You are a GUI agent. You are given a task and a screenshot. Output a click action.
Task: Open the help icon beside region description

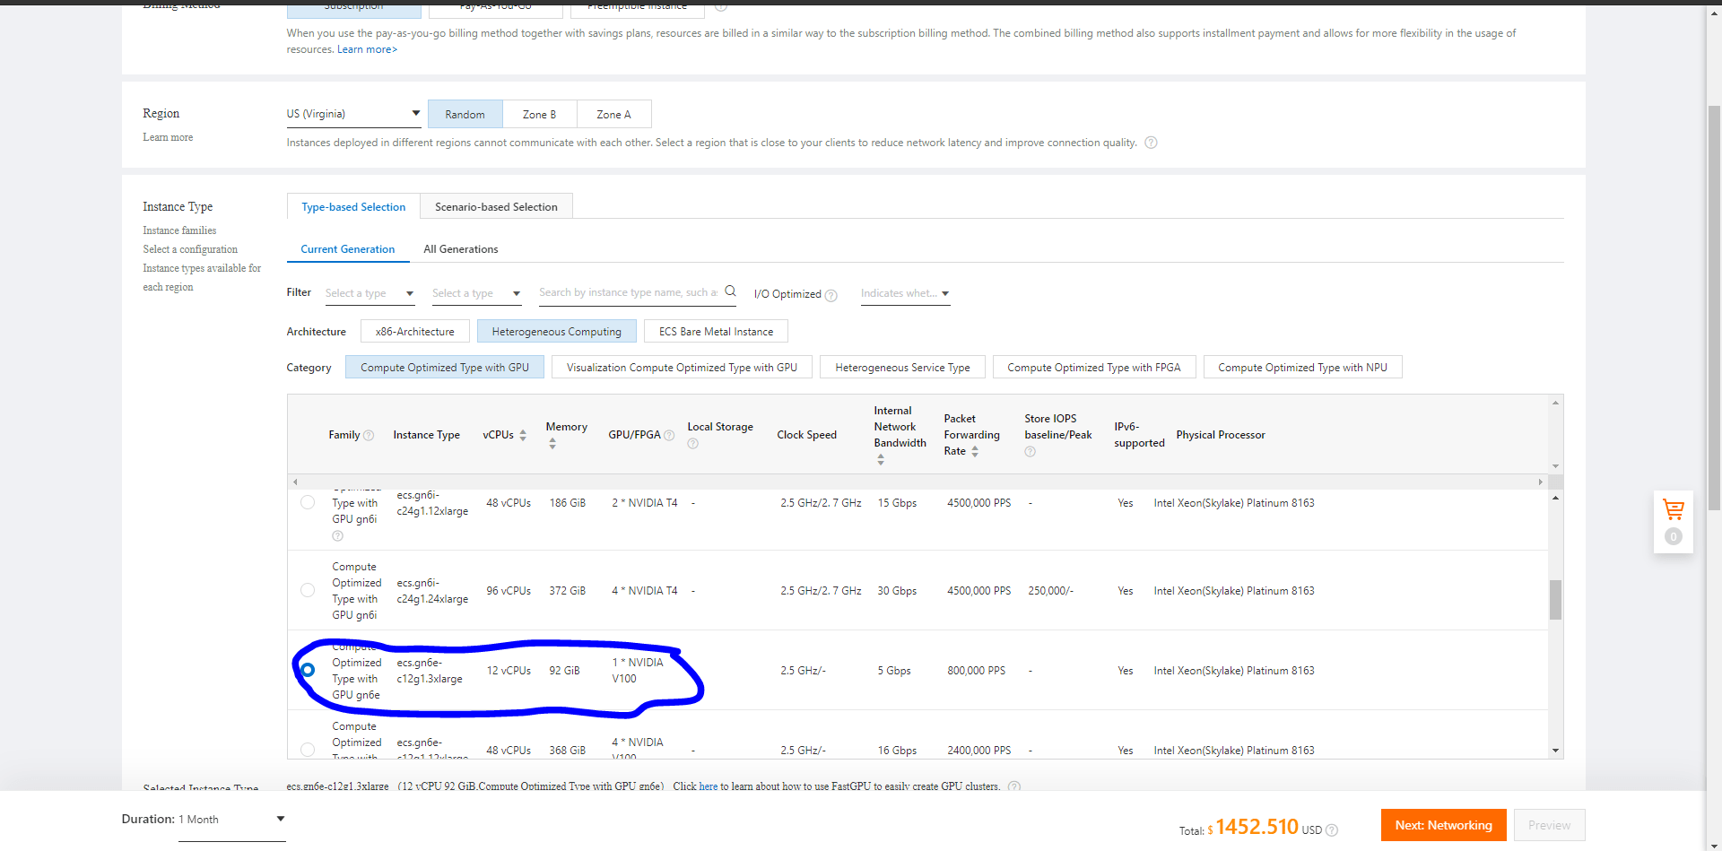[x=1151, y=143]
